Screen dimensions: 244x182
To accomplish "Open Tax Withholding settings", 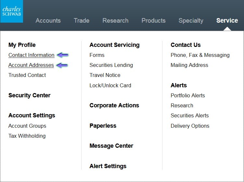I will pos(27,136).
